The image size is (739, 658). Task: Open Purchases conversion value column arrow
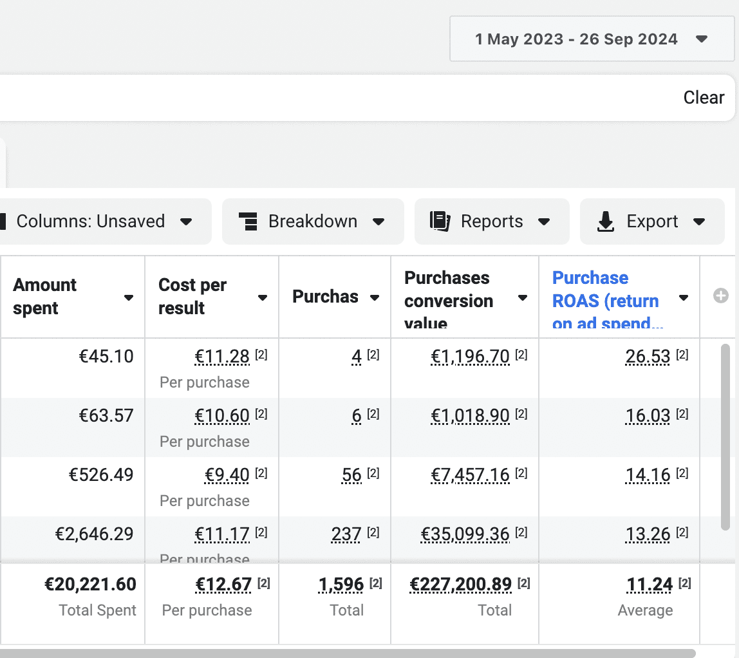tap(523, 297)
